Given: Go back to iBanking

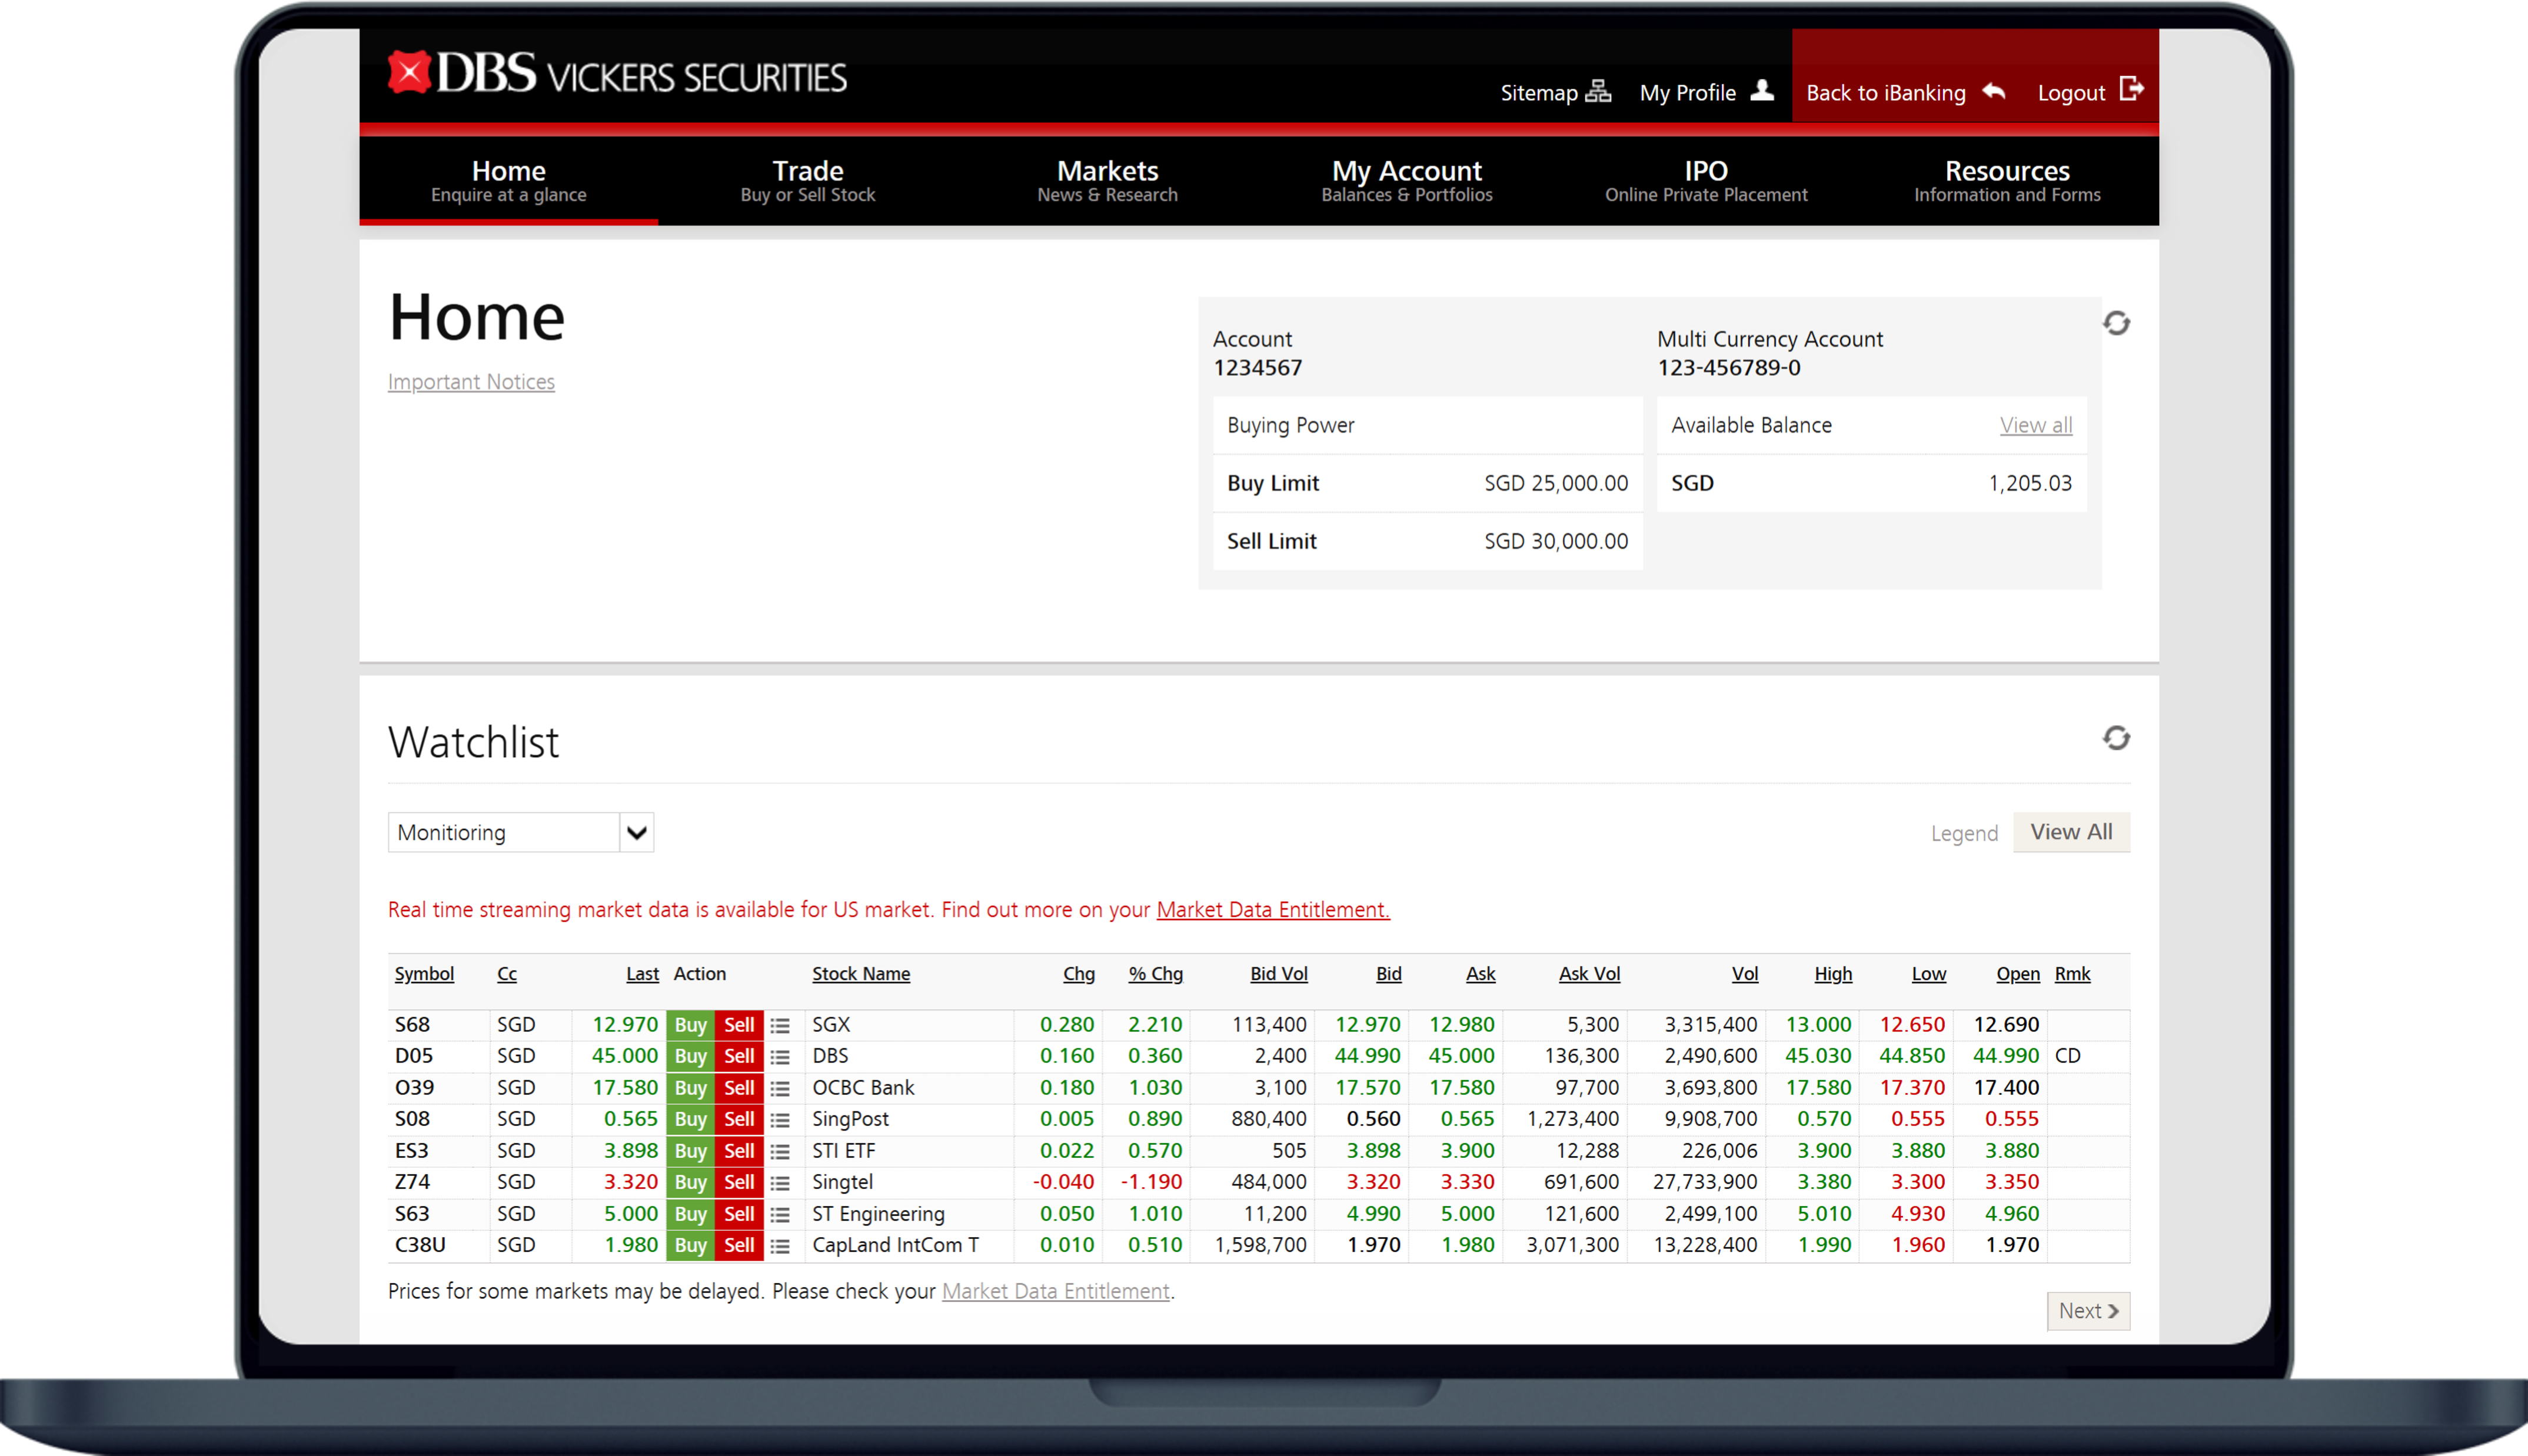Looking at the screenshot, I should (1905, 93).
